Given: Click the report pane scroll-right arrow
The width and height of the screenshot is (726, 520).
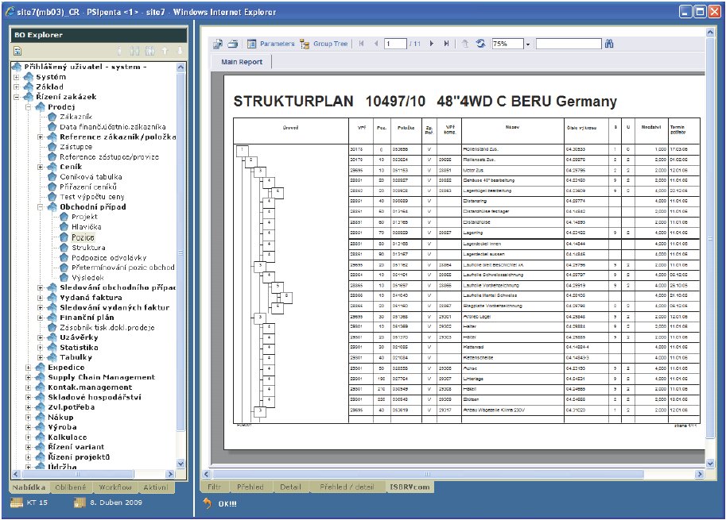Looking at the screenshot, I should coord(700,474).
